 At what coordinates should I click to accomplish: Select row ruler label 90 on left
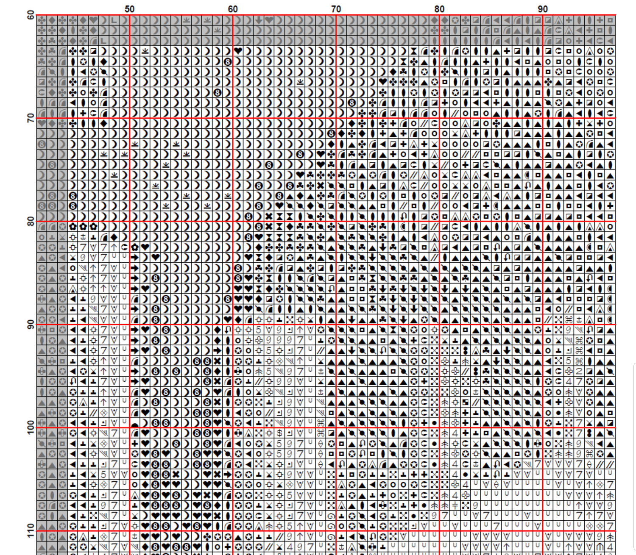click(31, 325)
